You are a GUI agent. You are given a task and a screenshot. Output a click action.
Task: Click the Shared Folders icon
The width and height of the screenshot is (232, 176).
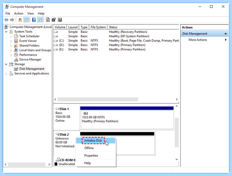16,46
